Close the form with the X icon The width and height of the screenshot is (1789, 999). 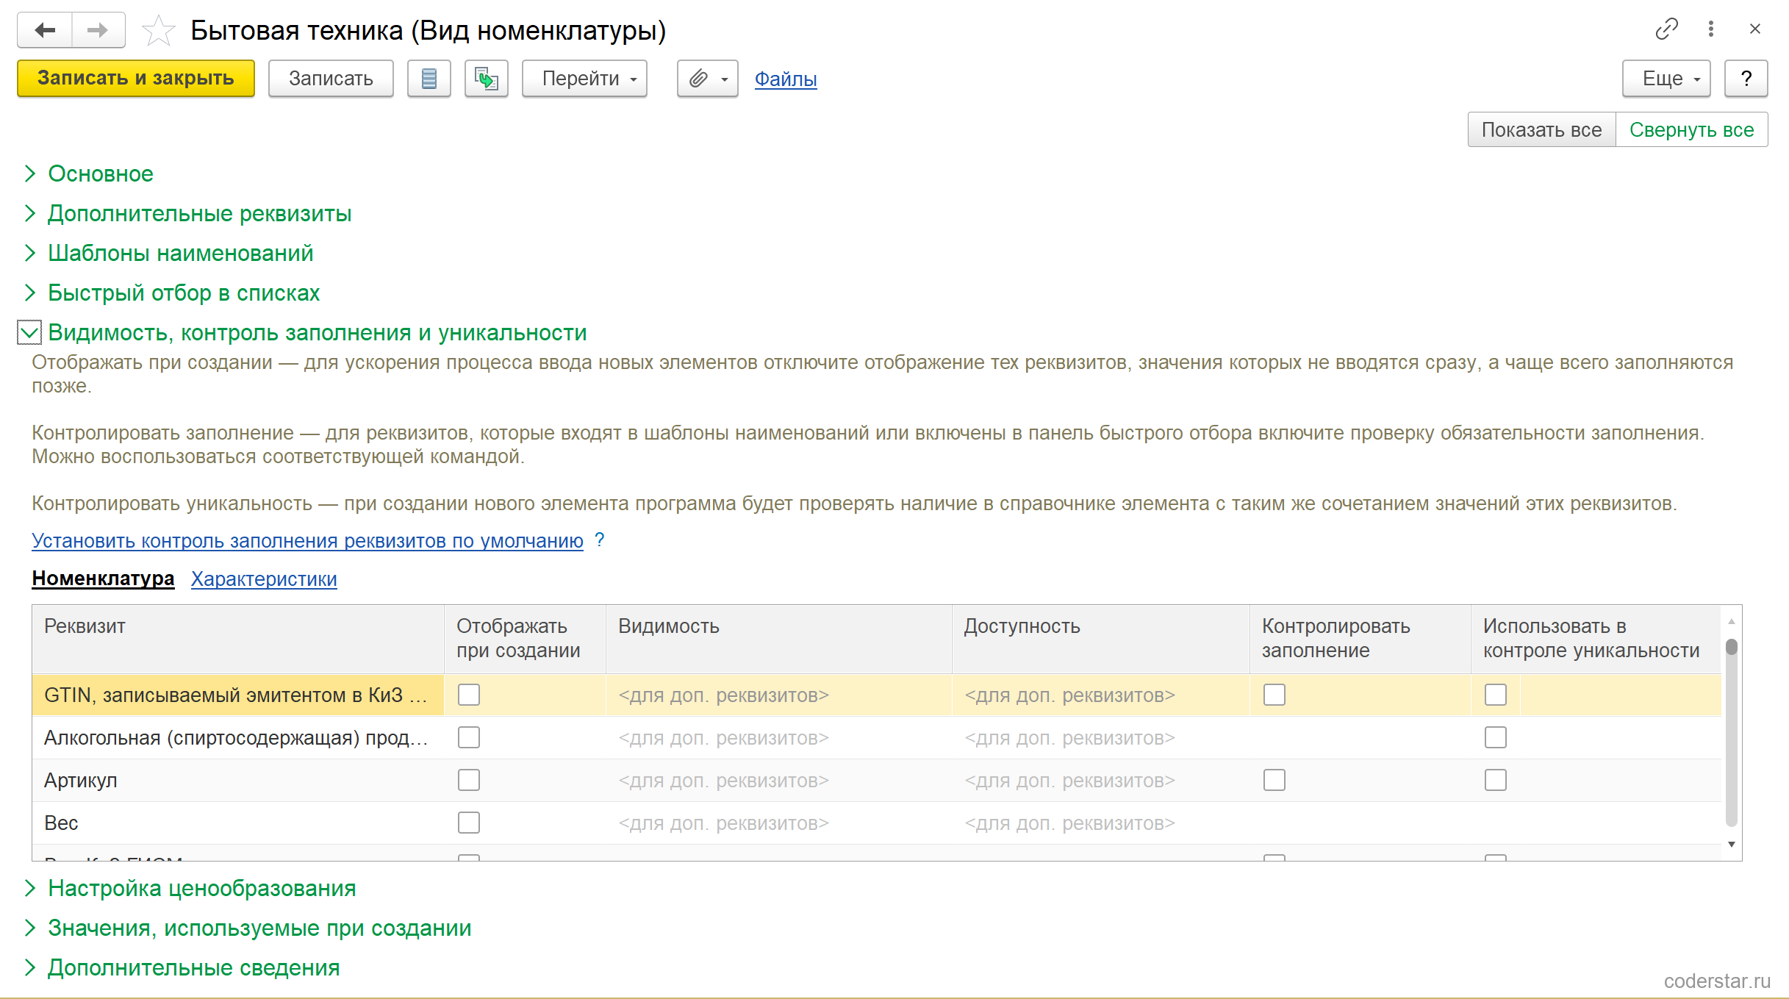[x=1754, y=29]
